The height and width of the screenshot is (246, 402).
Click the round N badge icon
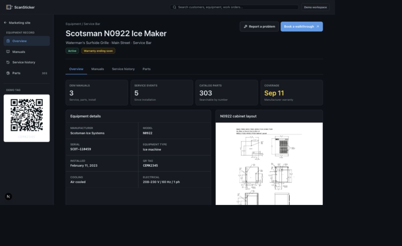click(8, 197)
